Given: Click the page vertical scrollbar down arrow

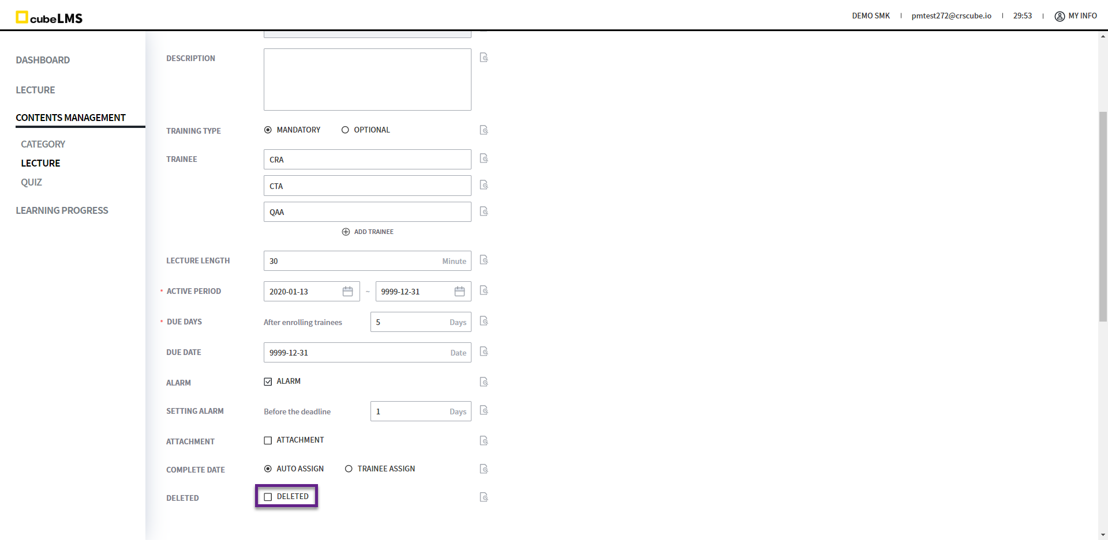Looking at the screenshot, I should 1103,535.
